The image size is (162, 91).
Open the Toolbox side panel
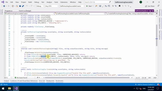pos(2,12)
